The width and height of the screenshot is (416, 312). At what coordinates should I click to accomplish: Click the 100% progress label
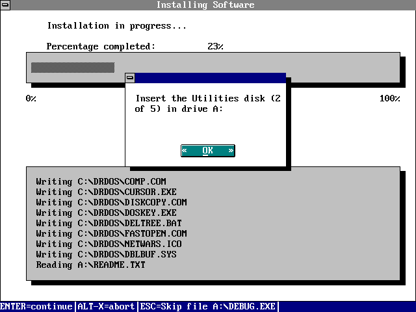point(389,98)
